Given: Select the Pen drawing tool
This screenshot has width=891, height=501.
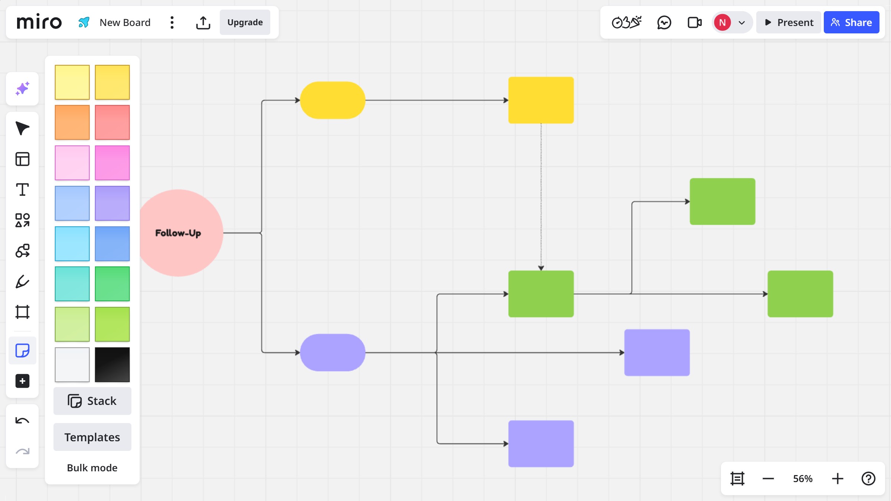Looking at the screenshot, I should pos(22,281).
